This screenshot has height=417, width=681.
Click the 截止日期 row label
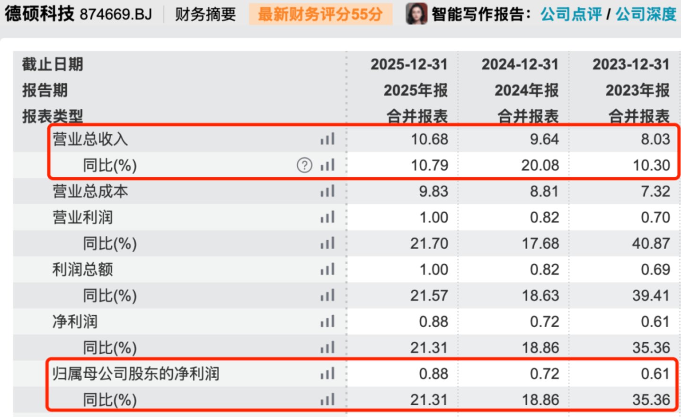[53, 64]
